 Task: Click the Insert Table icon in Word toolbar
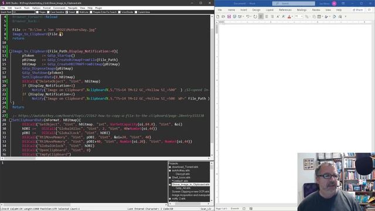[x=319, y=16]
